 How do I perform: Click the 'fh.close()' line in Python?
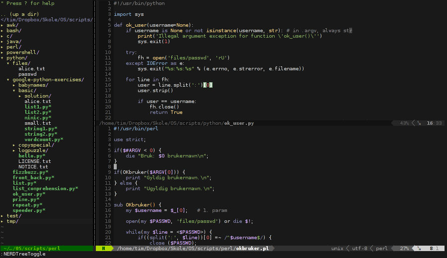tap(164, 107)
